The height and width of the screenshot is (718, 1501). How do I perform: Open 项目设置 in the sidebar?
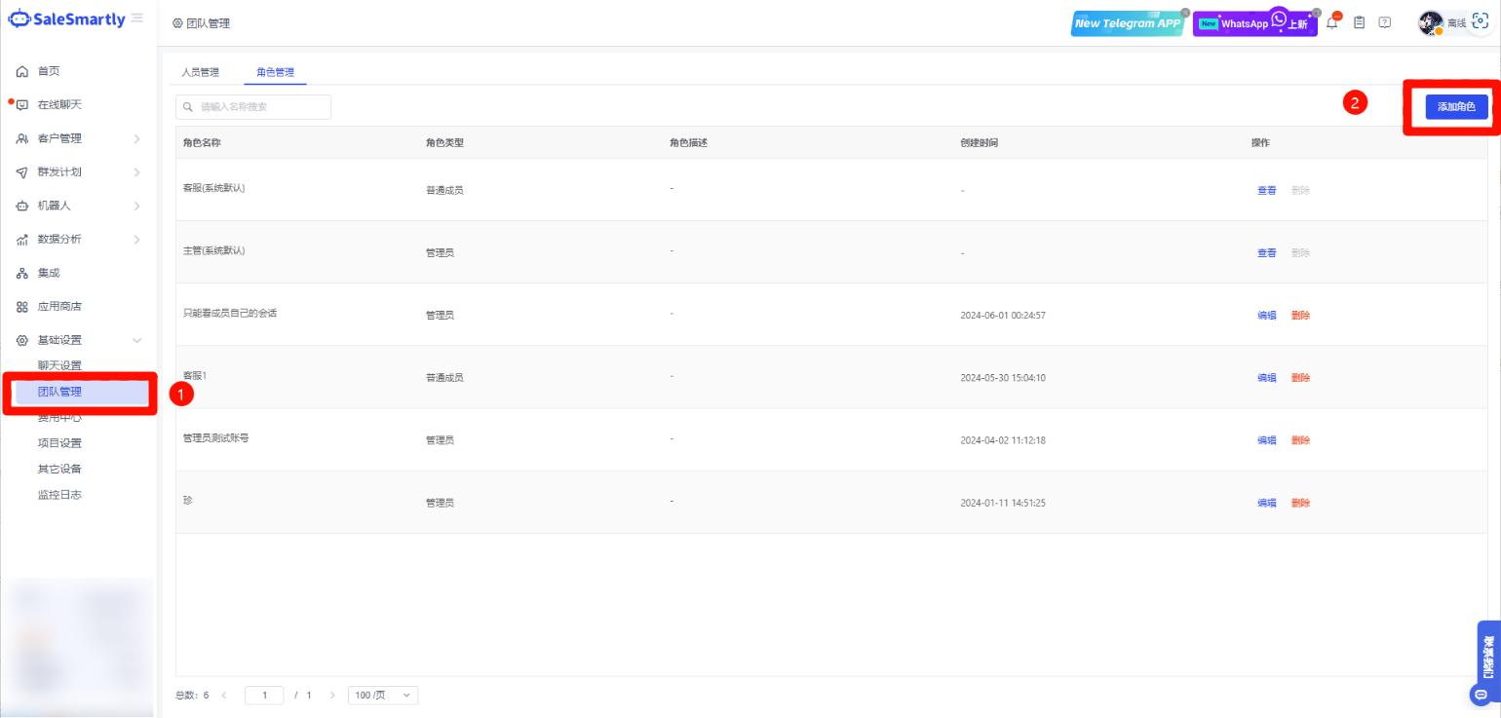click(x=59, y=442)
